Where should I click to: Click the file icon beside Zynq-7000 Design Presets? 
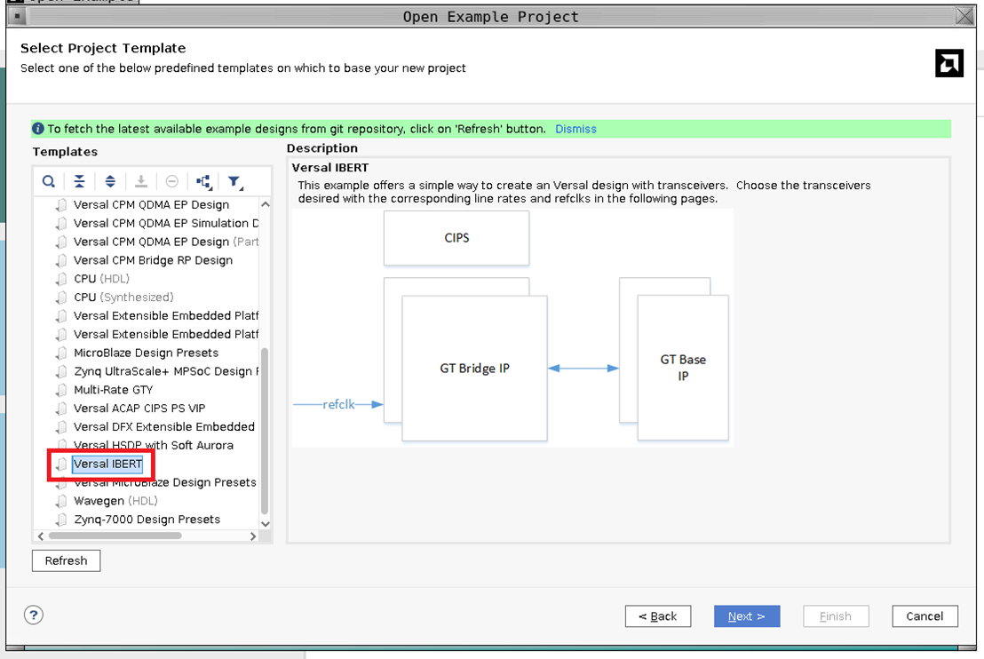tap(61, 520)
